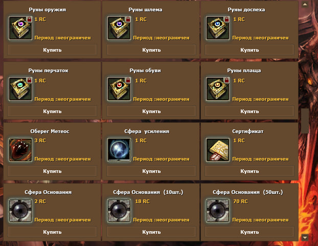Click Купить under Сертификат

(x=249, y=171)
